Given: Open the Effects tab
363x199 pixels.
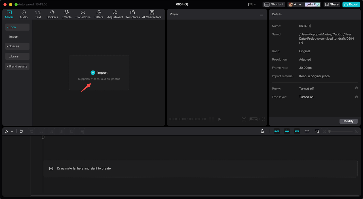Looking at the screenshot, I should coord(67,14).
